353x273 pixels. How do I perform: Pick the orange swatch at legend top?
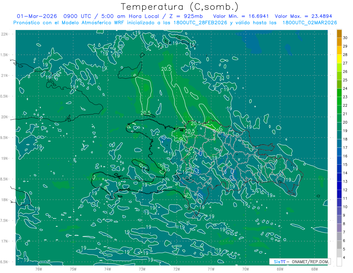[x=339, y=34]
